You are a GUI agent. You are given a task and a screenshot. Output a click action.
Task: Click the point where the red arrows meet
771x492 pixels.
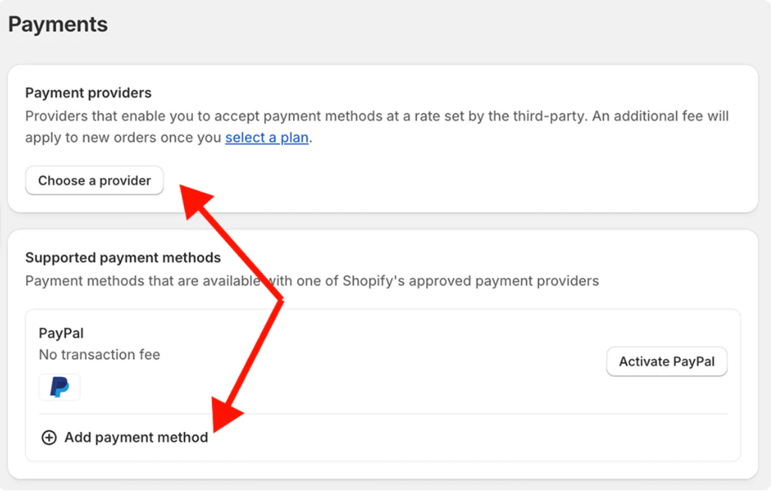280,300
